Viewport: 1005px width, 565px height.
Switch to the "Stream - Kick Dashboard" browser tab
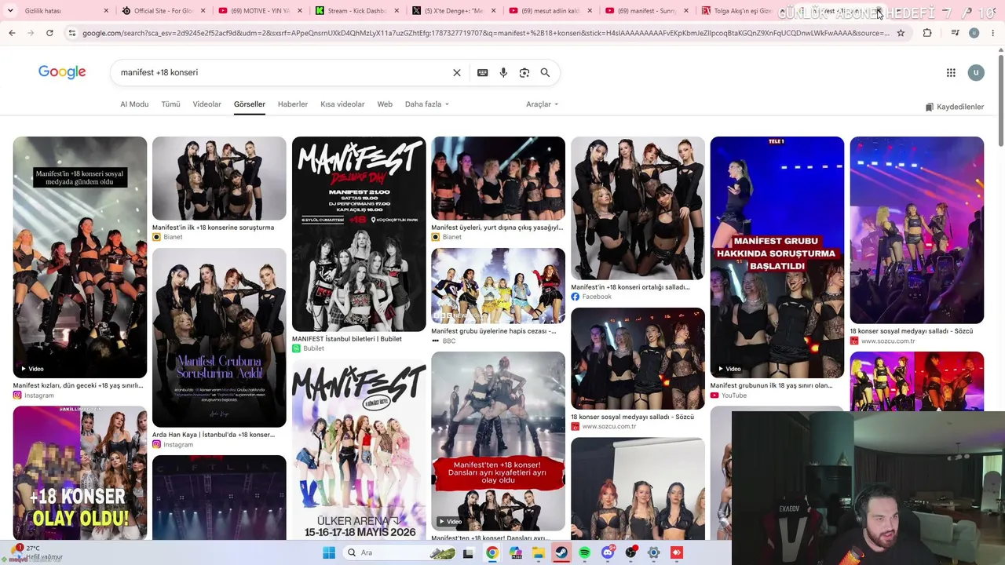point(357,11)
